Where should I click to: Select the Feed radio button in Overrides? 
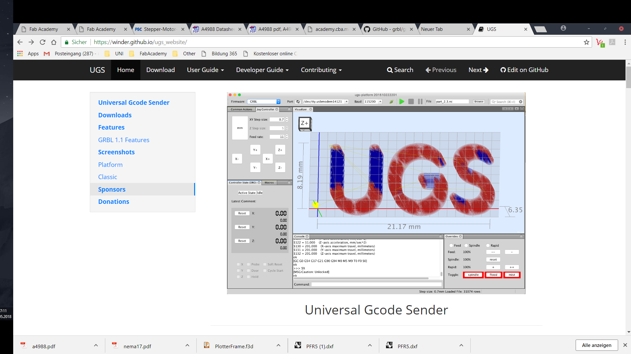tap(451, 245)
